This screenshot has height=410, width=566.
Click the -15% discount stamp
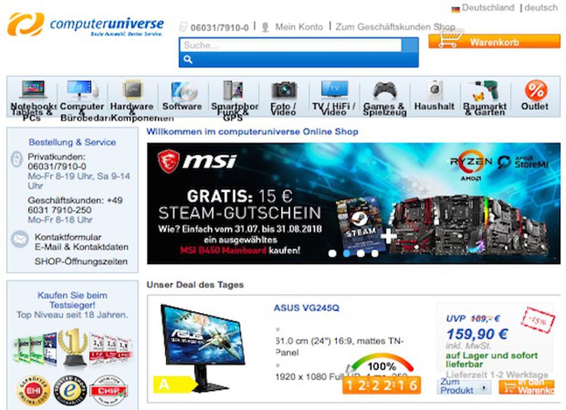pos(537,320)
